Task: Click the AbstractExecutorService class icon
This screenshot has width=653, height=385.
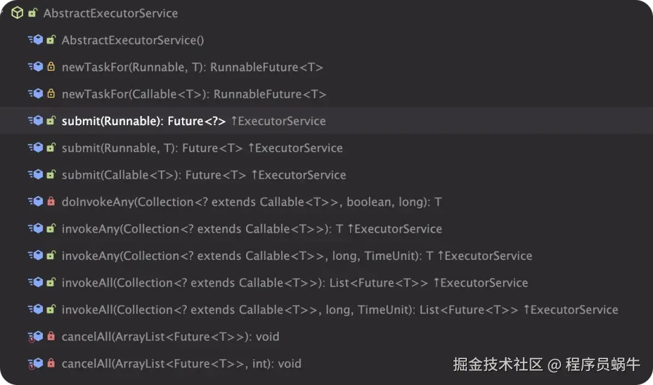Action: [x=17, y=12]
